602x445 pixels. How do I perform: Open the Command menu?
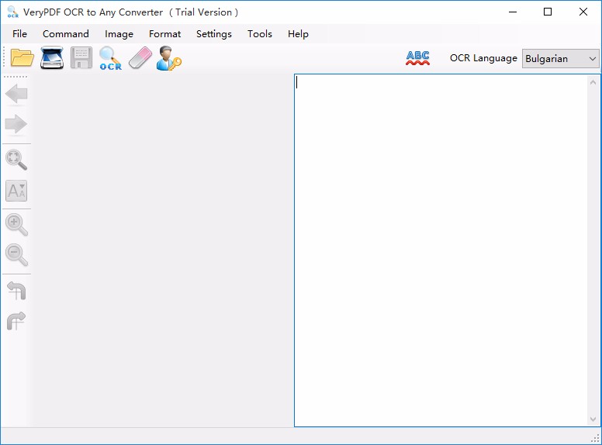(66, 34)
